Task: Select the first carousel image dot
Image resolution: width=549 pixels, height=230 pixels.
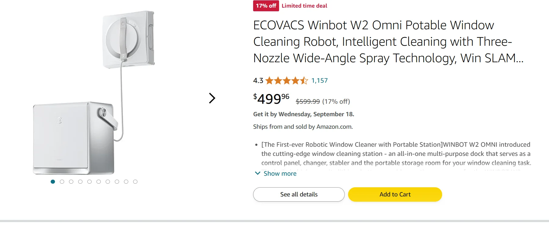Action: pos(53,182)
